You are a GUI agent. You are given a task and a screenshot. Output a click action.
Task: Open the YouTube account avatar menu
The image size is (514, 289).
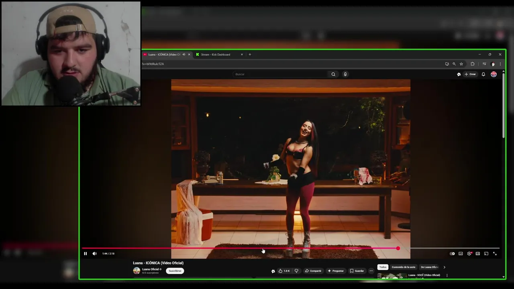point(494,74)
